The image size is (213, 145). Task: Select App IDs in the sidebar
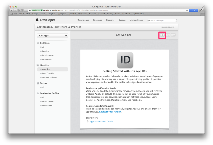[x=52, y=69]
